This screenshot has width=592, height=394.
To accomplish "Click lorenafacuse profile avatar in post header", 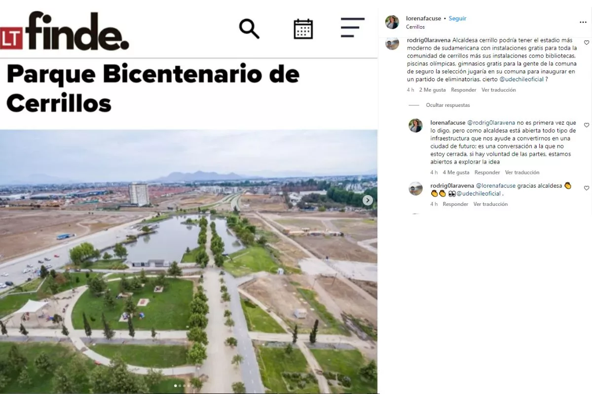I will (392, 22).
